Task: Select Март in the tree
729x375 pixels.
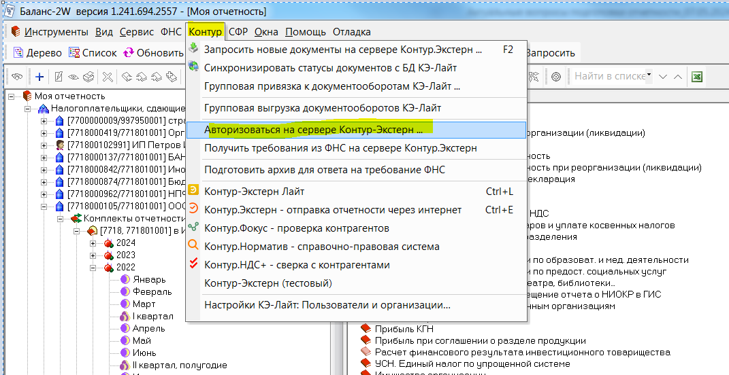Action: pyautogui.click(x=144, y=304)
